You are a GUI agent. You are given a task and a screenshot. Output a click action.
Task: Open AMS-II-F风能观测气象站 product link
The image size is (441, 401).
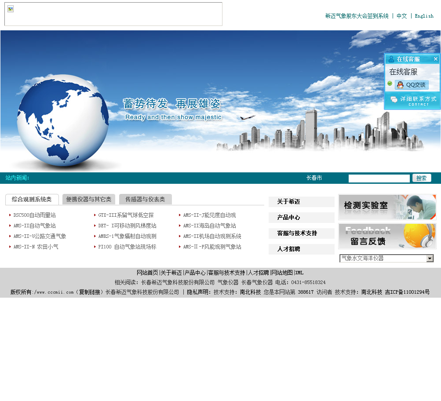pos(212,247)
